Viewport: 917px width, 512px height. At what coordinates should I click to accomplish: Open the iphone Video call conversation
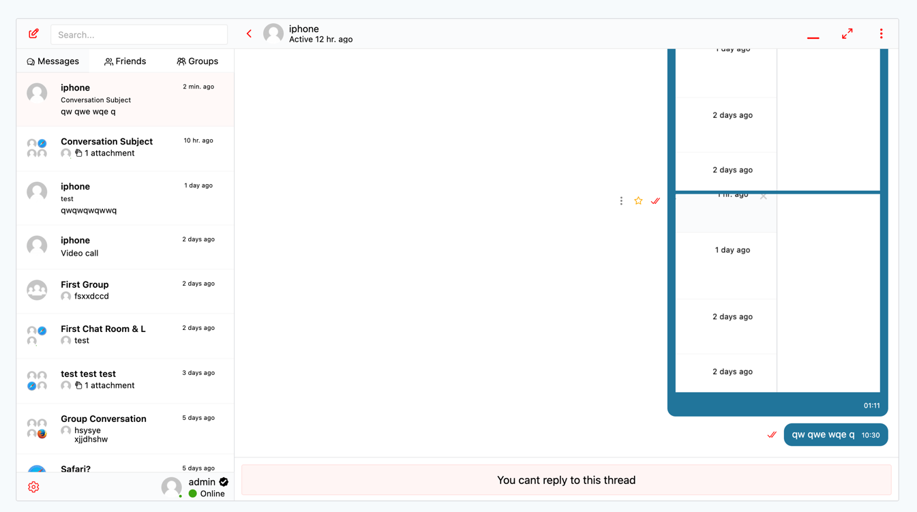(x=125, y=246)
